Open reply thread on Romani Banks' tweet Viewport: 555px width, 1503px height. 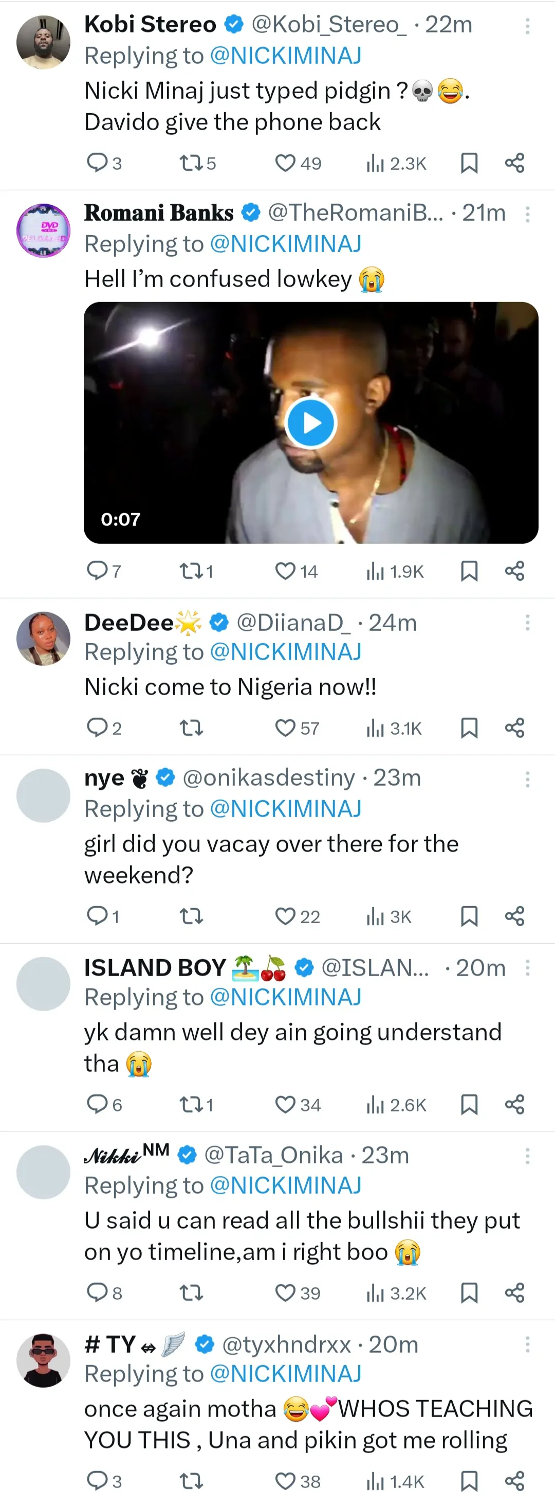click(x=97, y=570)
